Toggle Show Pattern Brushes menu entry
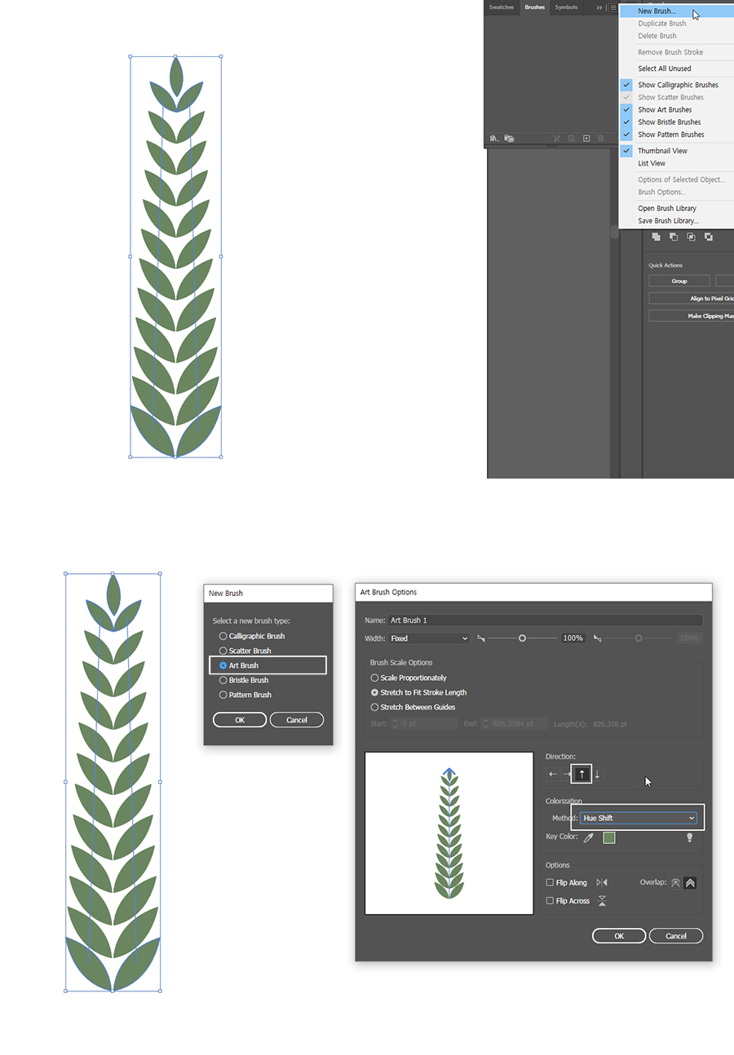This screenshot has height=1055, width=734. pyautogui.click(x=677, y=135)
